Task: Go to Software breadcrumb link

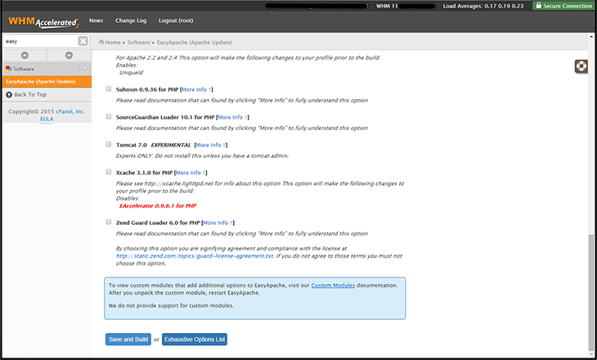Action: pos(138,43)
